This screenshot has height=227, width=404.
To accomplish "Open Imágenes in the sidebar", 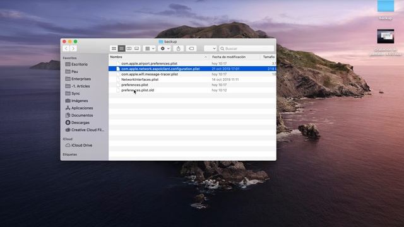I will point(80,101).
